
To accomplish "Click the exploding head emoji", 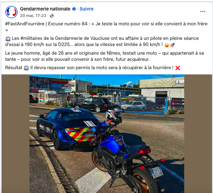I will coord(167,45).
